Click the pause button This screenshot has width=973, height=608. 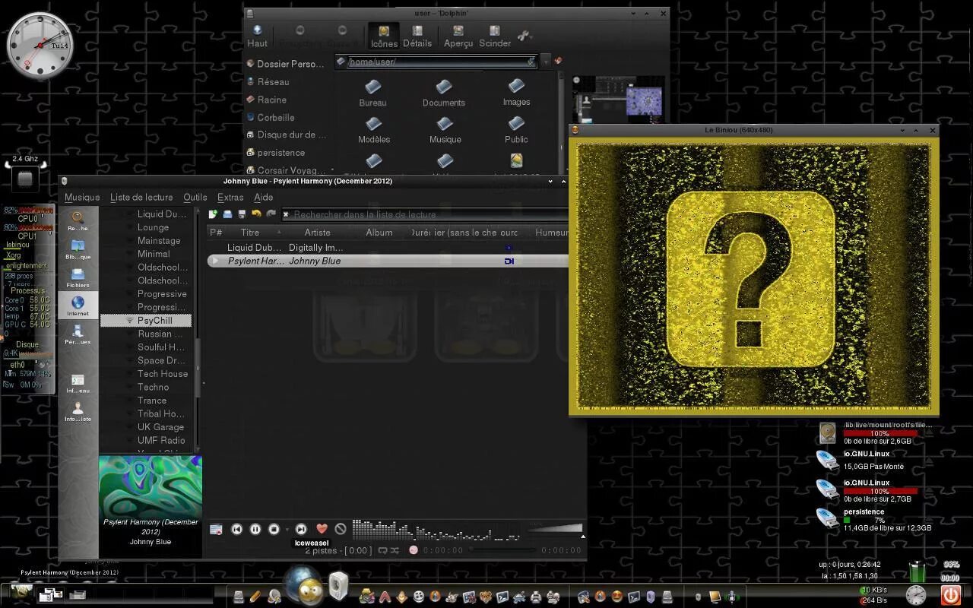click(x=255, y=529)
